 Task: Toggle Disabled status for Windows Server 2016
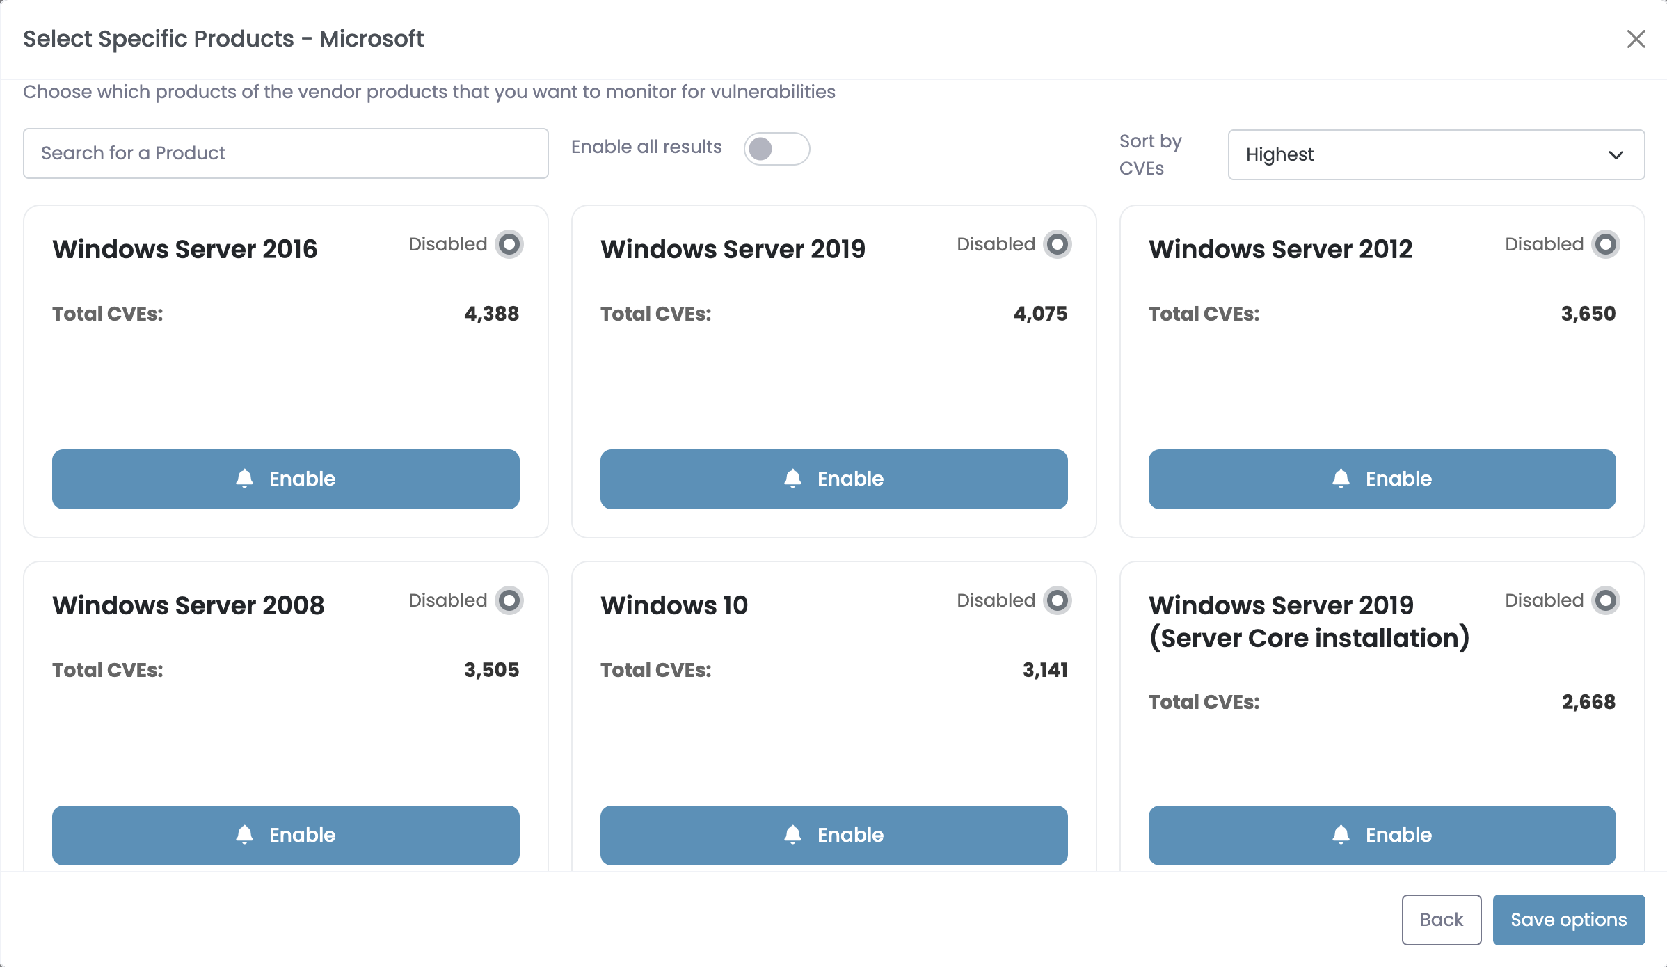click(509, 244)
